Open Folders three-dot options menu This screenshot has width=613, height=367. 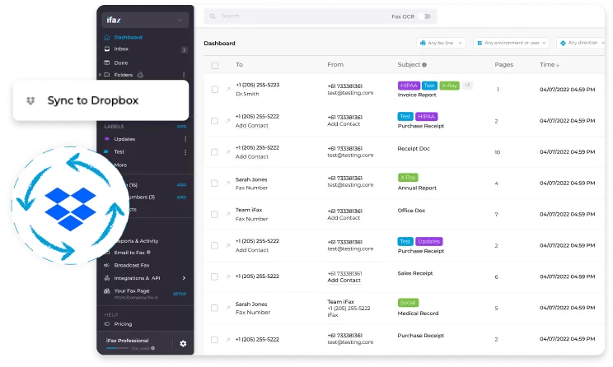(184, 75)
